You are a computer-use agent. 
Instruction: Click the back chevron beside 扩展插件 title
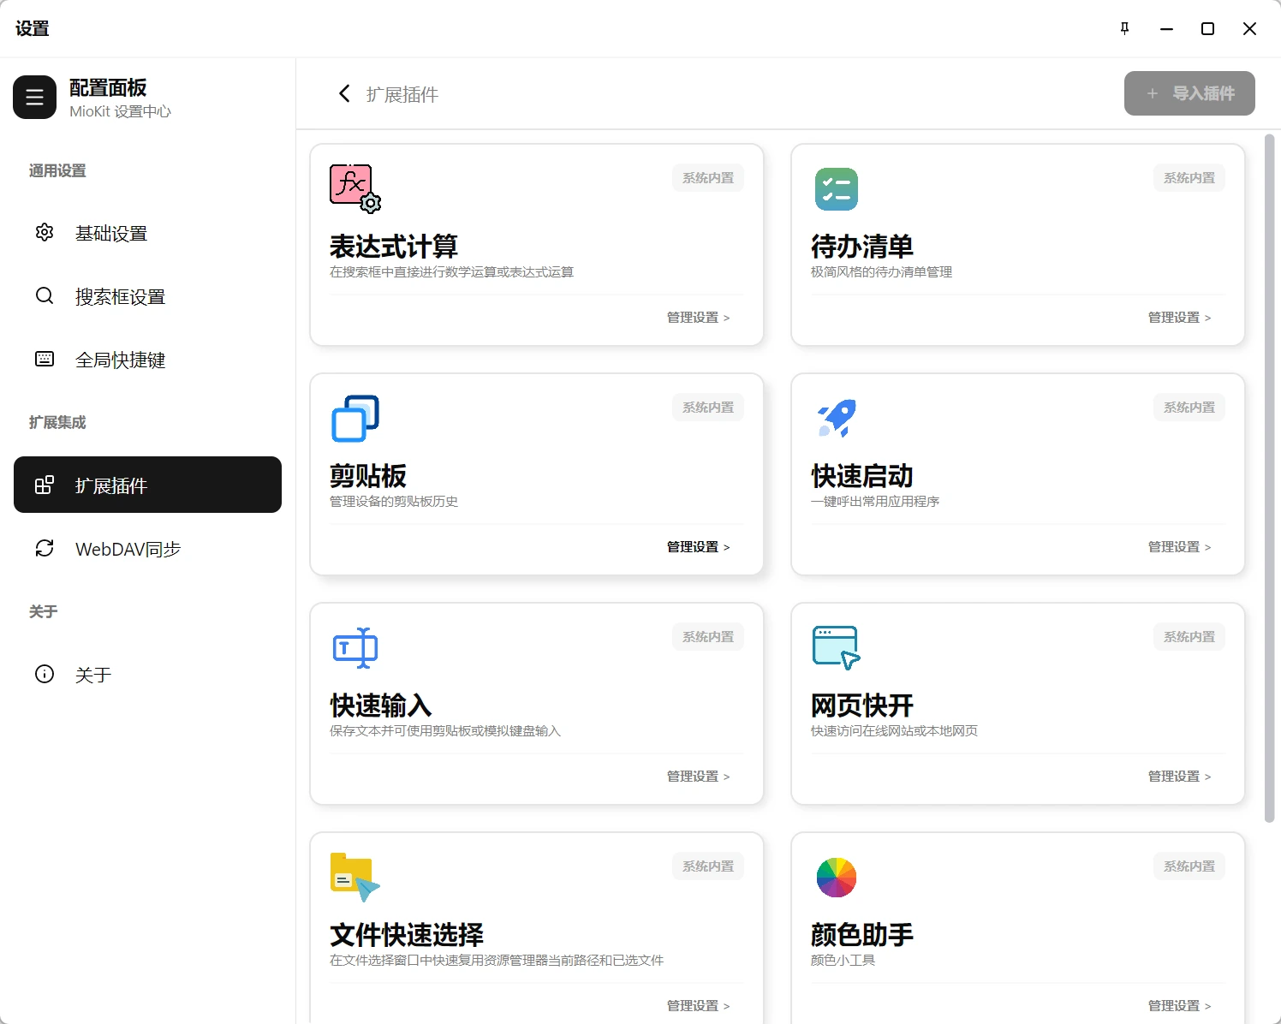click(344, 93)
